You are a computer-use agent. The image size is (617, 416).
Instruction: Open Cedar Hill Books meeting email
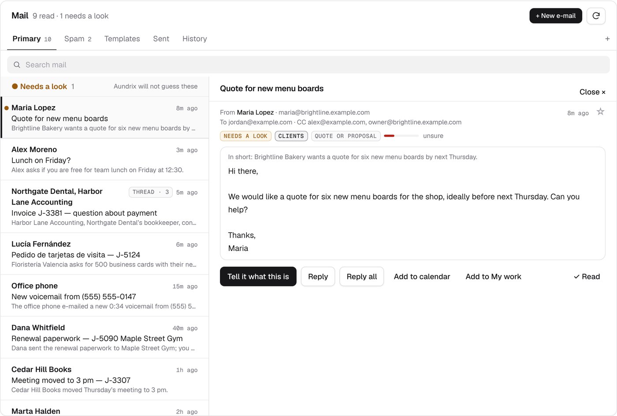[x=105, y=379]
